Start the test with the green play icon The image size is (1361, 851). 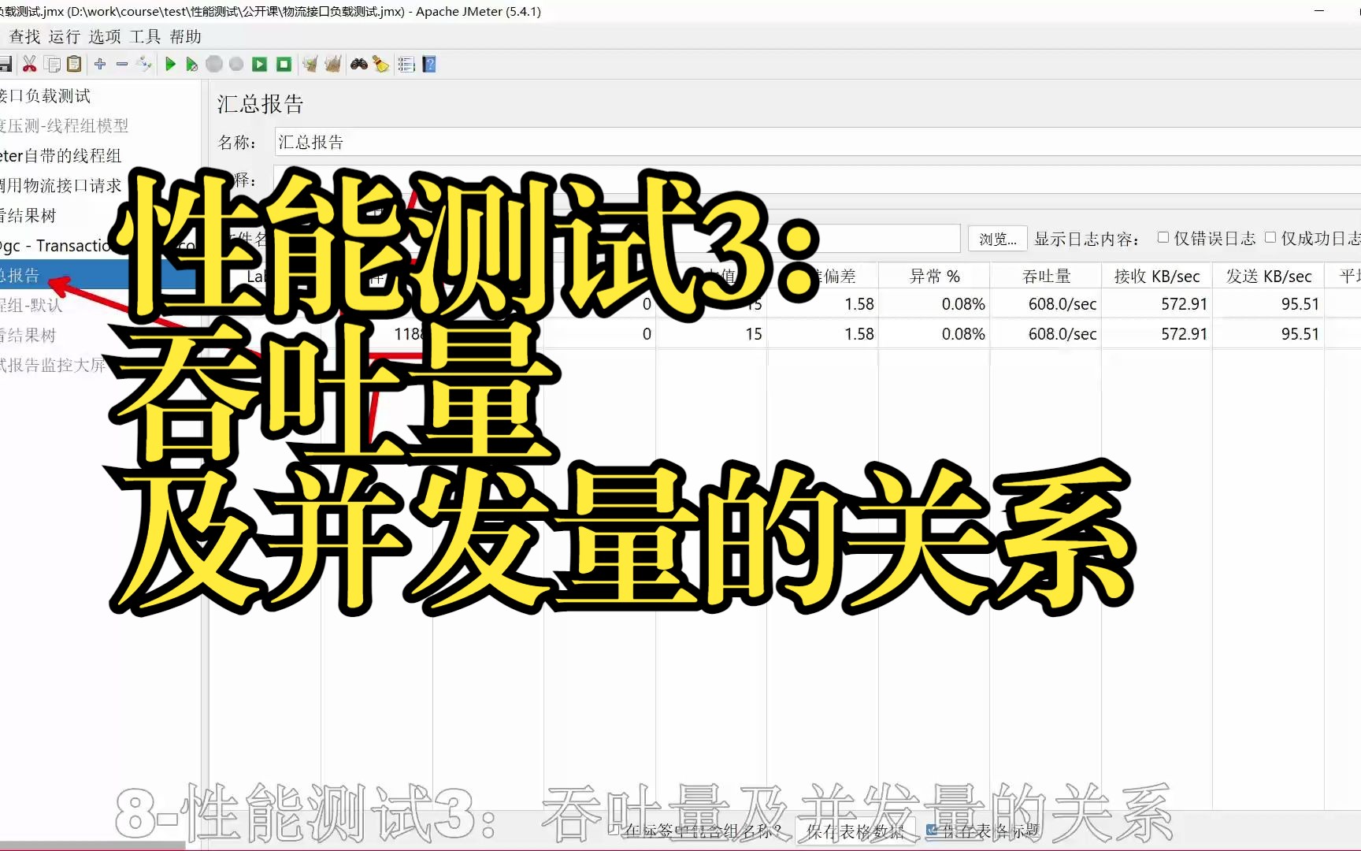170,65
